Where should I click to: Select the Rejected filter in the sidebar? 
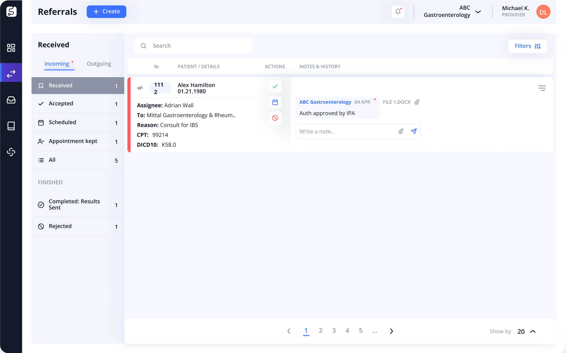coord(60,226)
